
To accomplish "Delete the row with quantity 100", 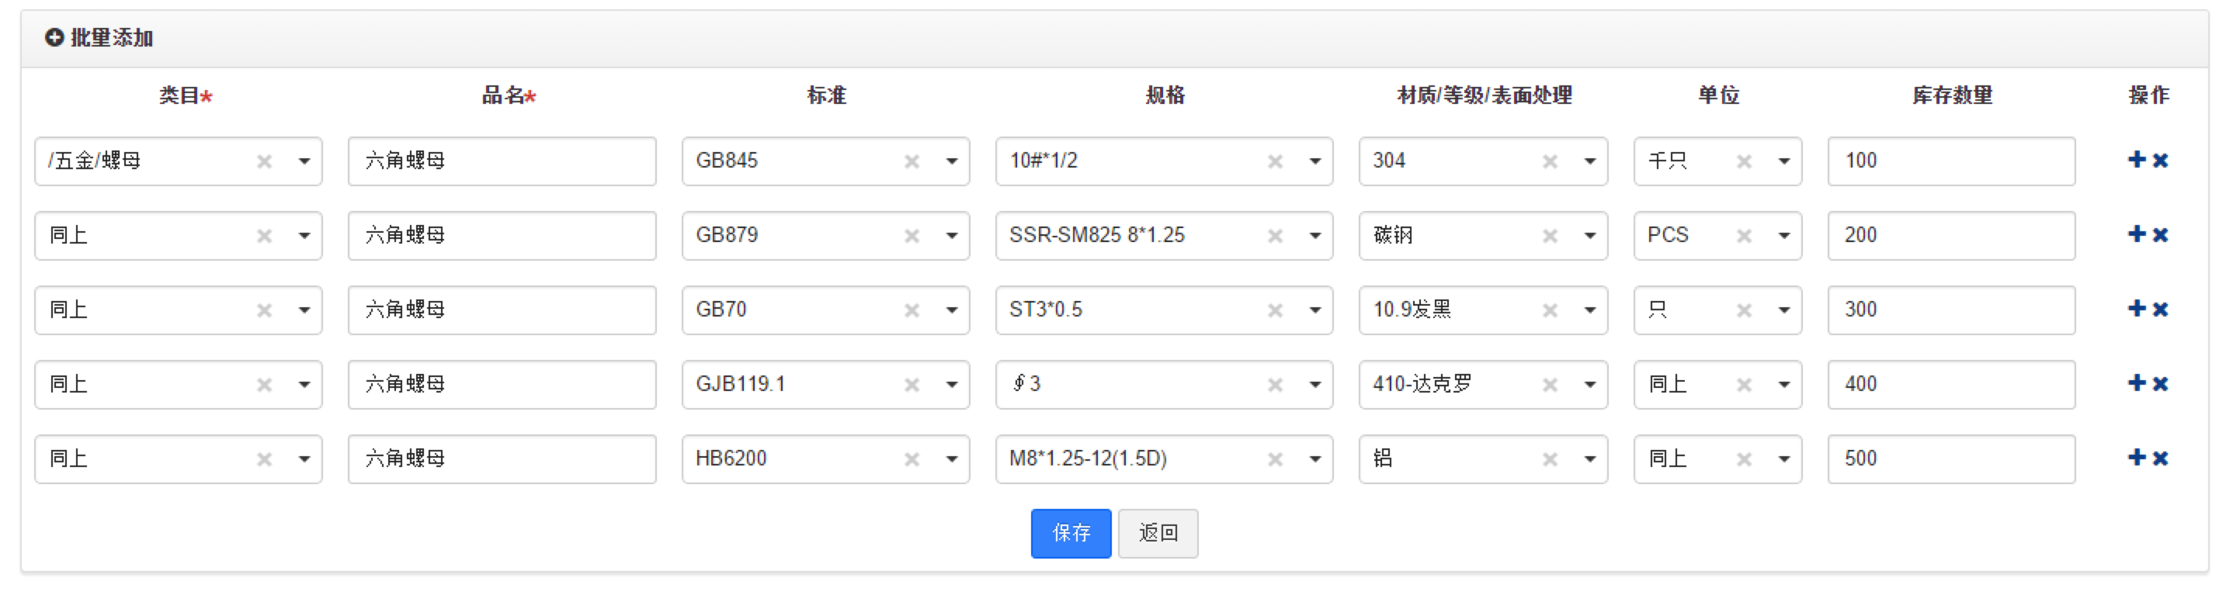I will [2160, 161].
